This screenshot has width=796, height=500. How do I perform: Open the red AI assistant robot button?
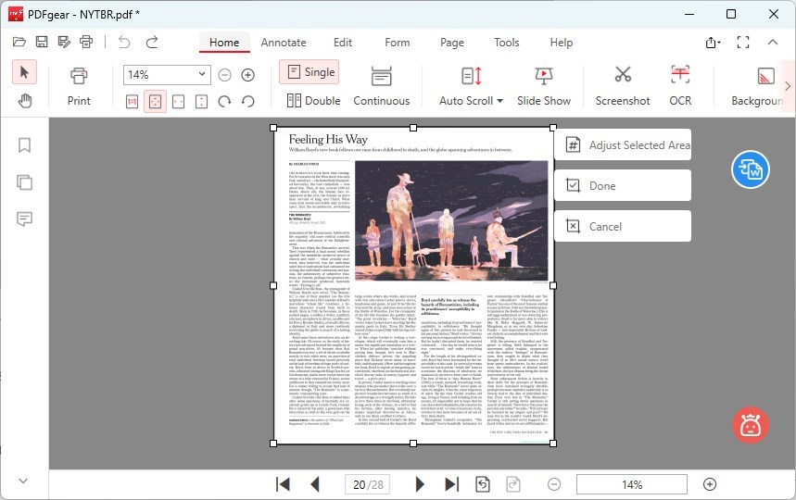point(751,425)
